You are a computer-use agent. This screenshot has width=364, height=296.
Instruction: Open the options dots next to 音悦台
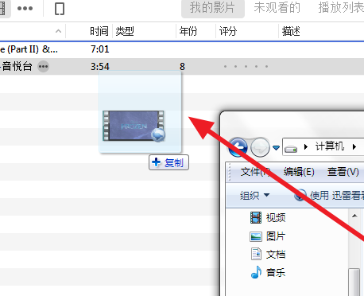43,66
